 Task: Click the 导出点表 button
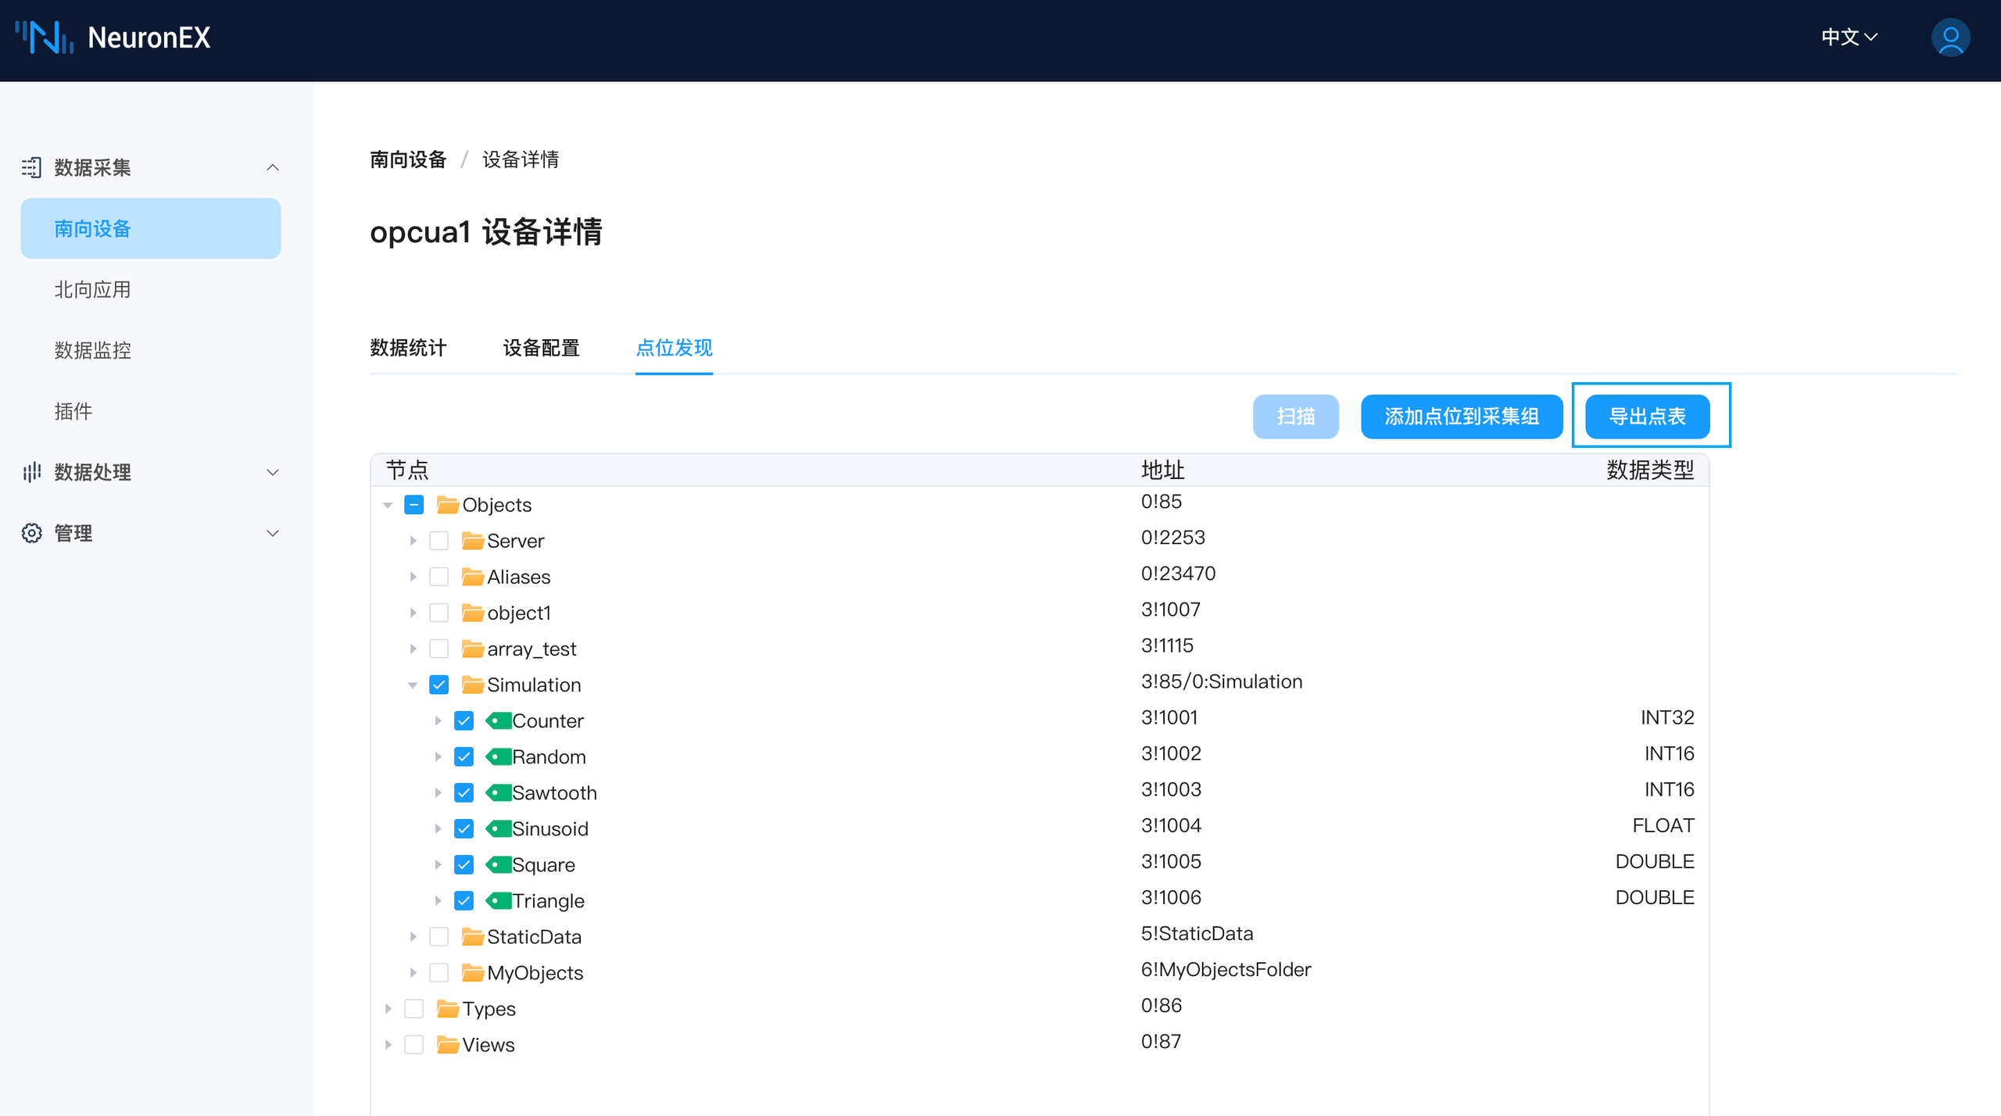[x=1649, y=417]
